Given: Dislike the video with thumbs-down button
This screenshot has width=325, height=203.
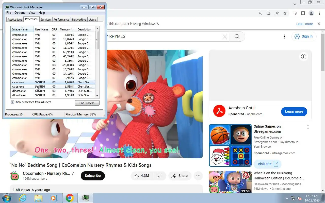Looking at the screenshot, I should 159,176.
